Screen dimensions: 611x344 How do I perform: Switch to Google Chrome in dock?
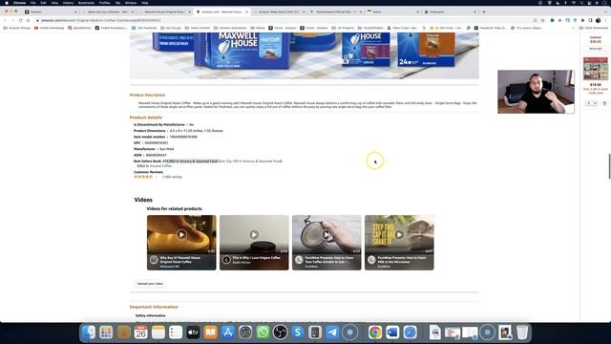(375, 333)
